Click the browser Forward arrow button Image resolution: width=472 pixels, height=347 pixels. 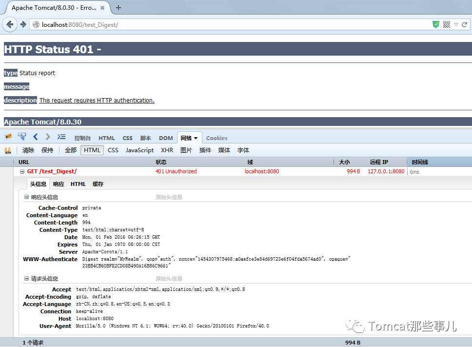23,24
